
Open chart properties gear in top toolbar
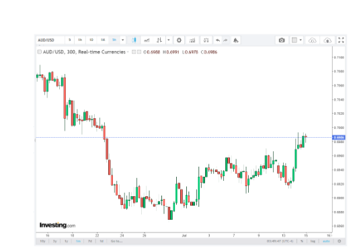click(179, 40)
